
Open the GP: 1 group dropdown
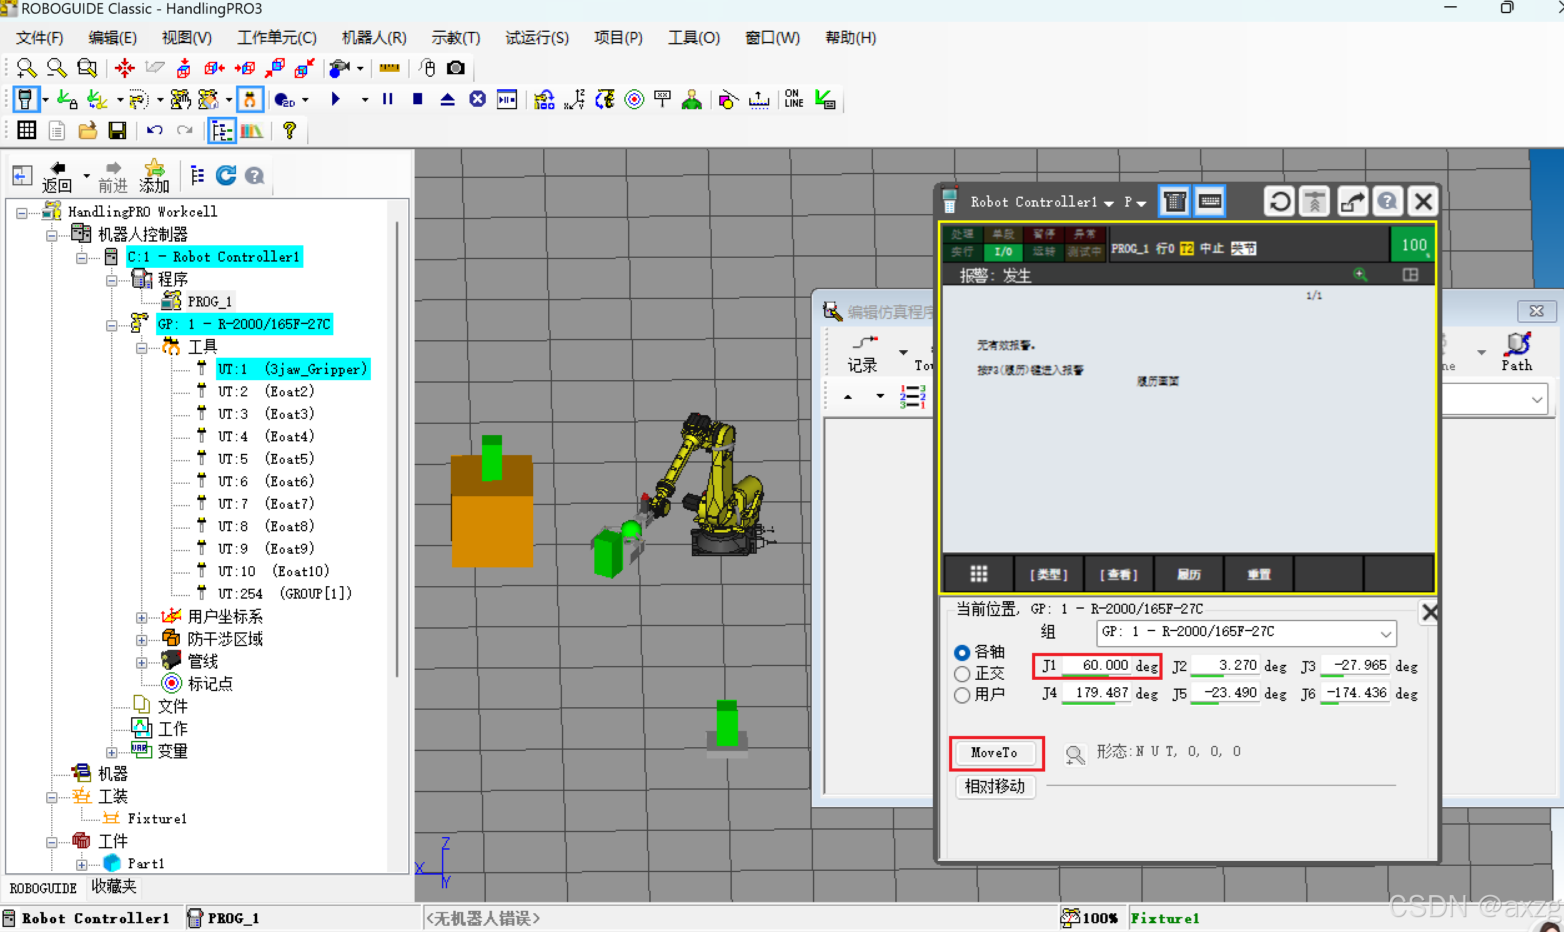click(x=1385, y=633)
